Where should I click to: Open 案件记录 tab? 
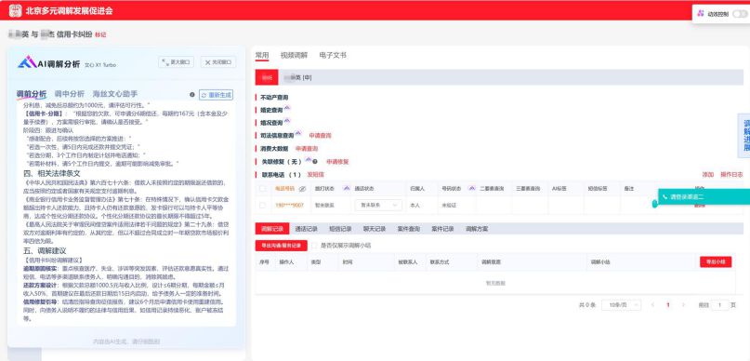coord(442,229)
